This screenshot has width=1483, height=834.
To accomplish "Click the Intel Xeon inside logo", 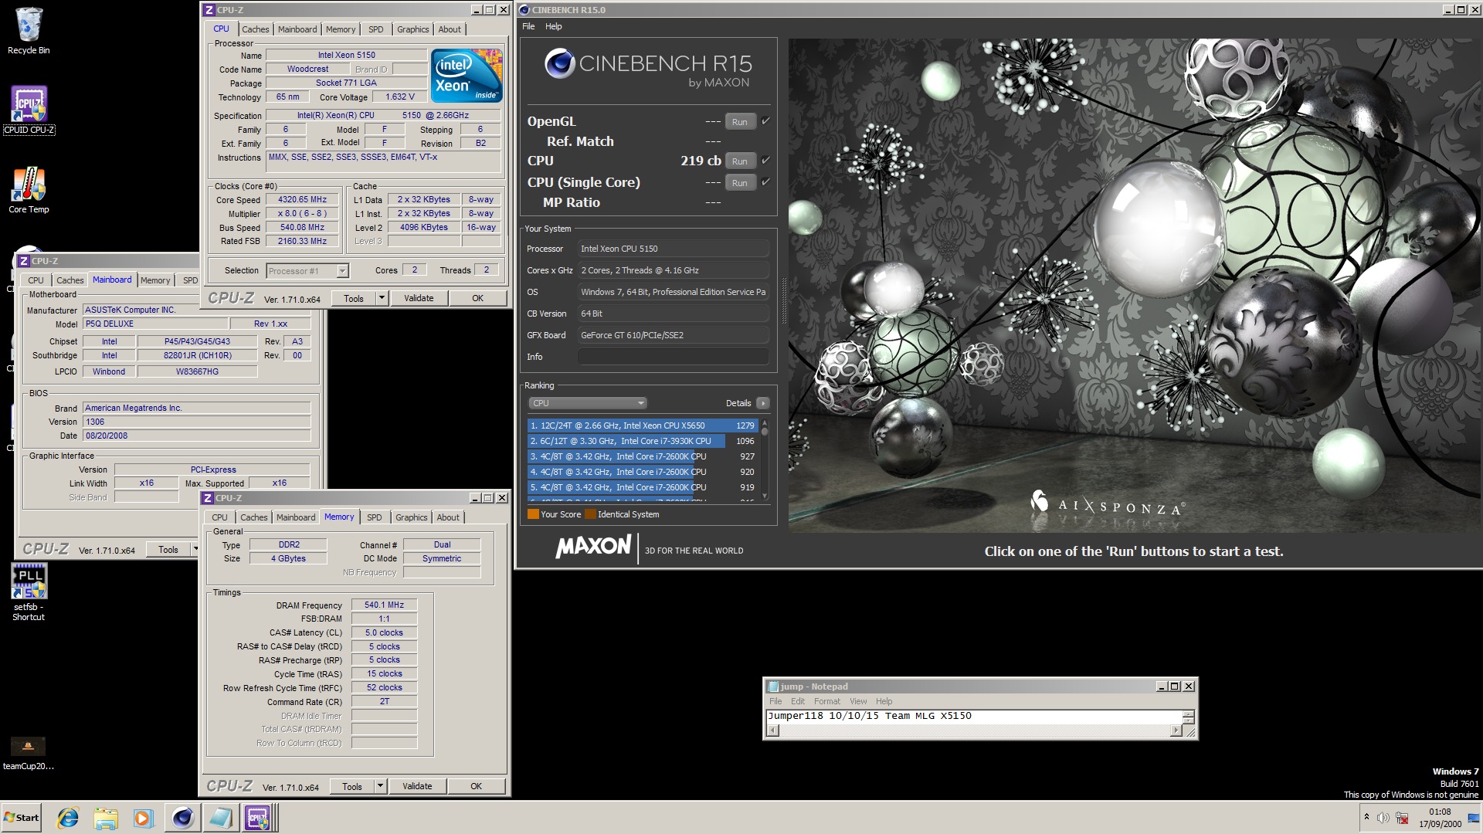I will pos(467,76).
